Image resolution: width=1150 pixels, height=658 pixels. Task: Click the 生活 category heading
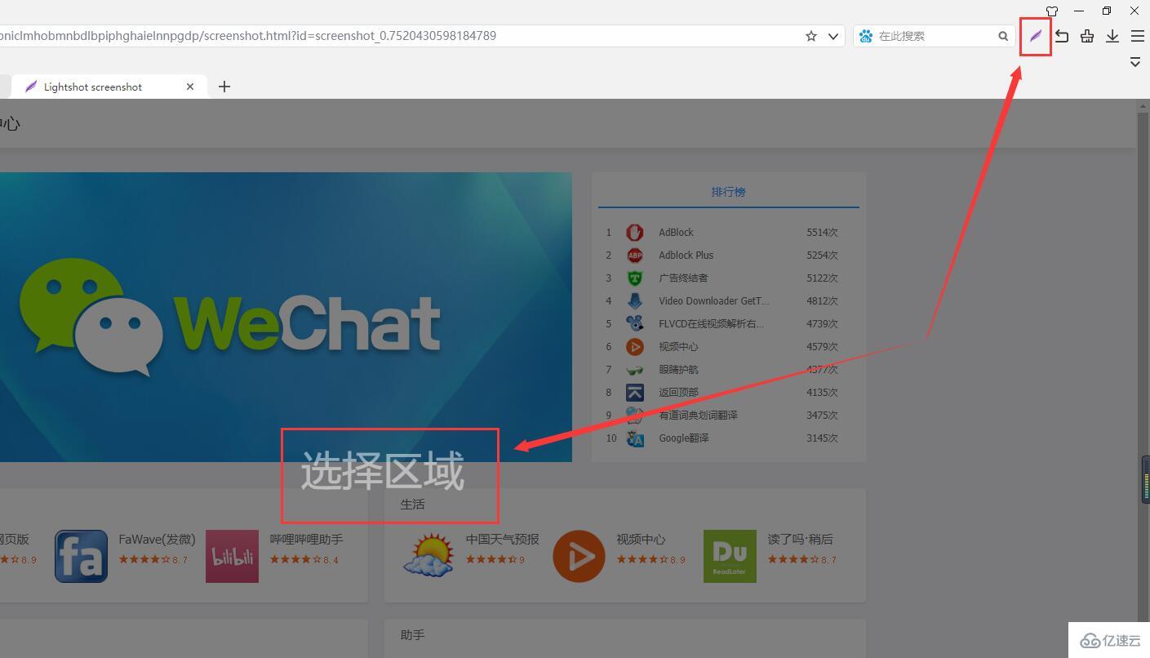click(x=412, y=505)
